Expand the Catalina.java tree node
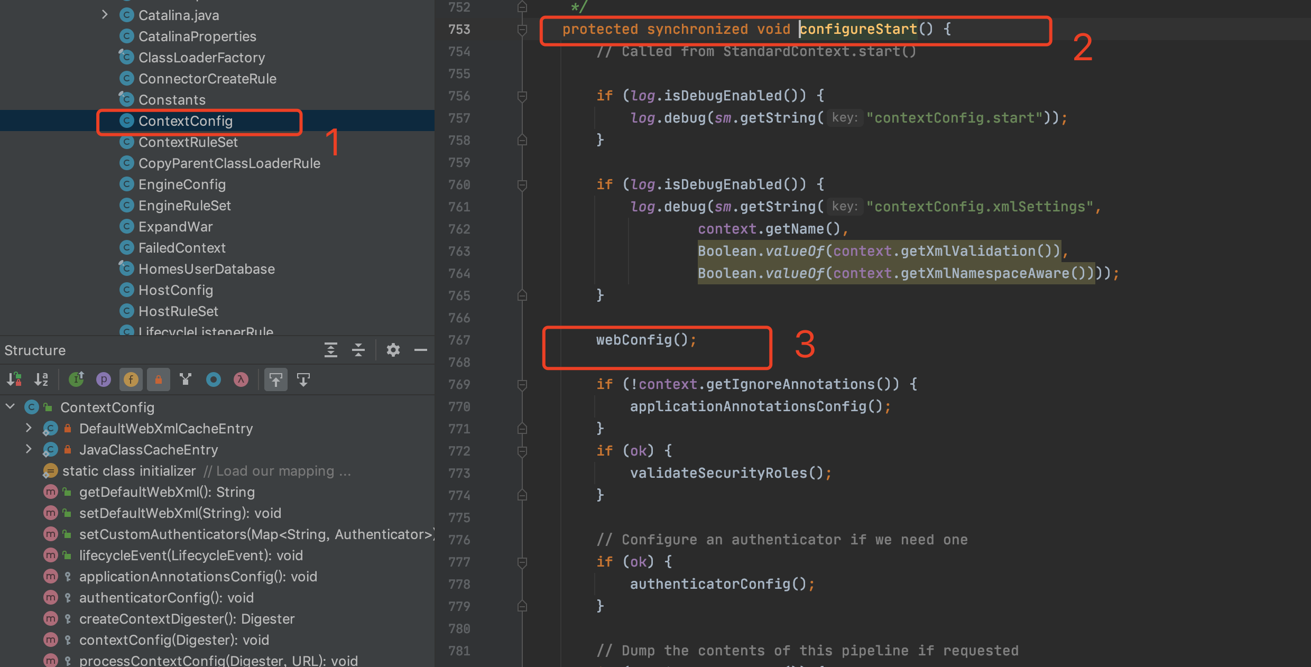Image resolution: width=1311 pixels, height=667 pixels. click(x=105, y=15)
